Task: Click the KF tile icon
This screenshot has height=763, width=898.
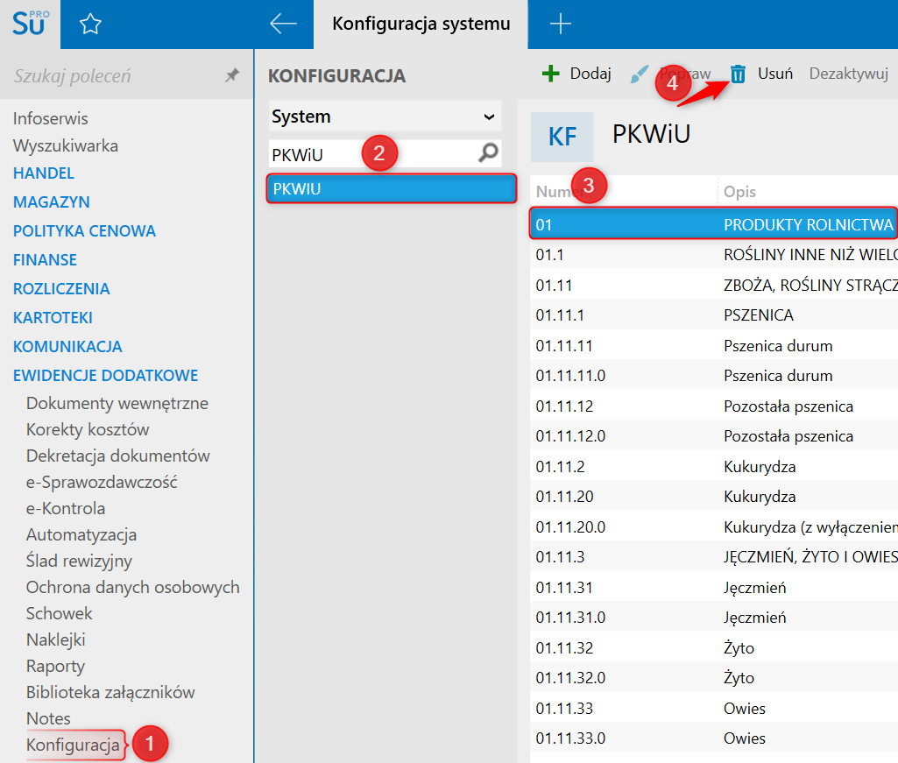Action: 562,137
